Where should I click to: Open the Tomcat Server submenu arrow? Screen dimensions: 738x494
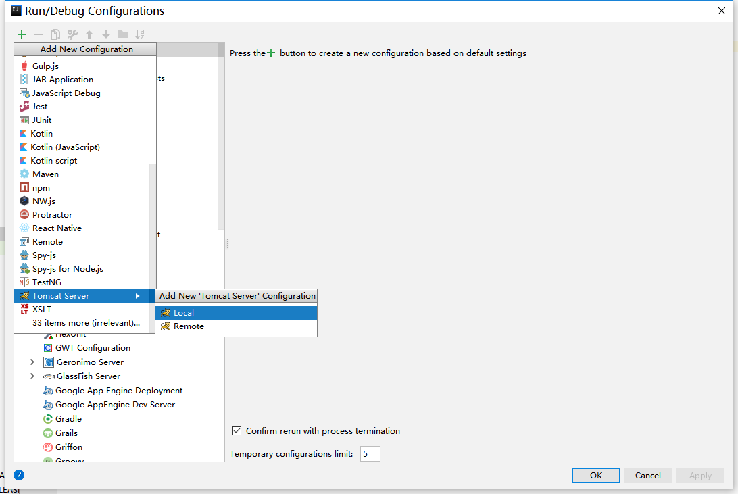pyautogui.click(x=137, y=295)
